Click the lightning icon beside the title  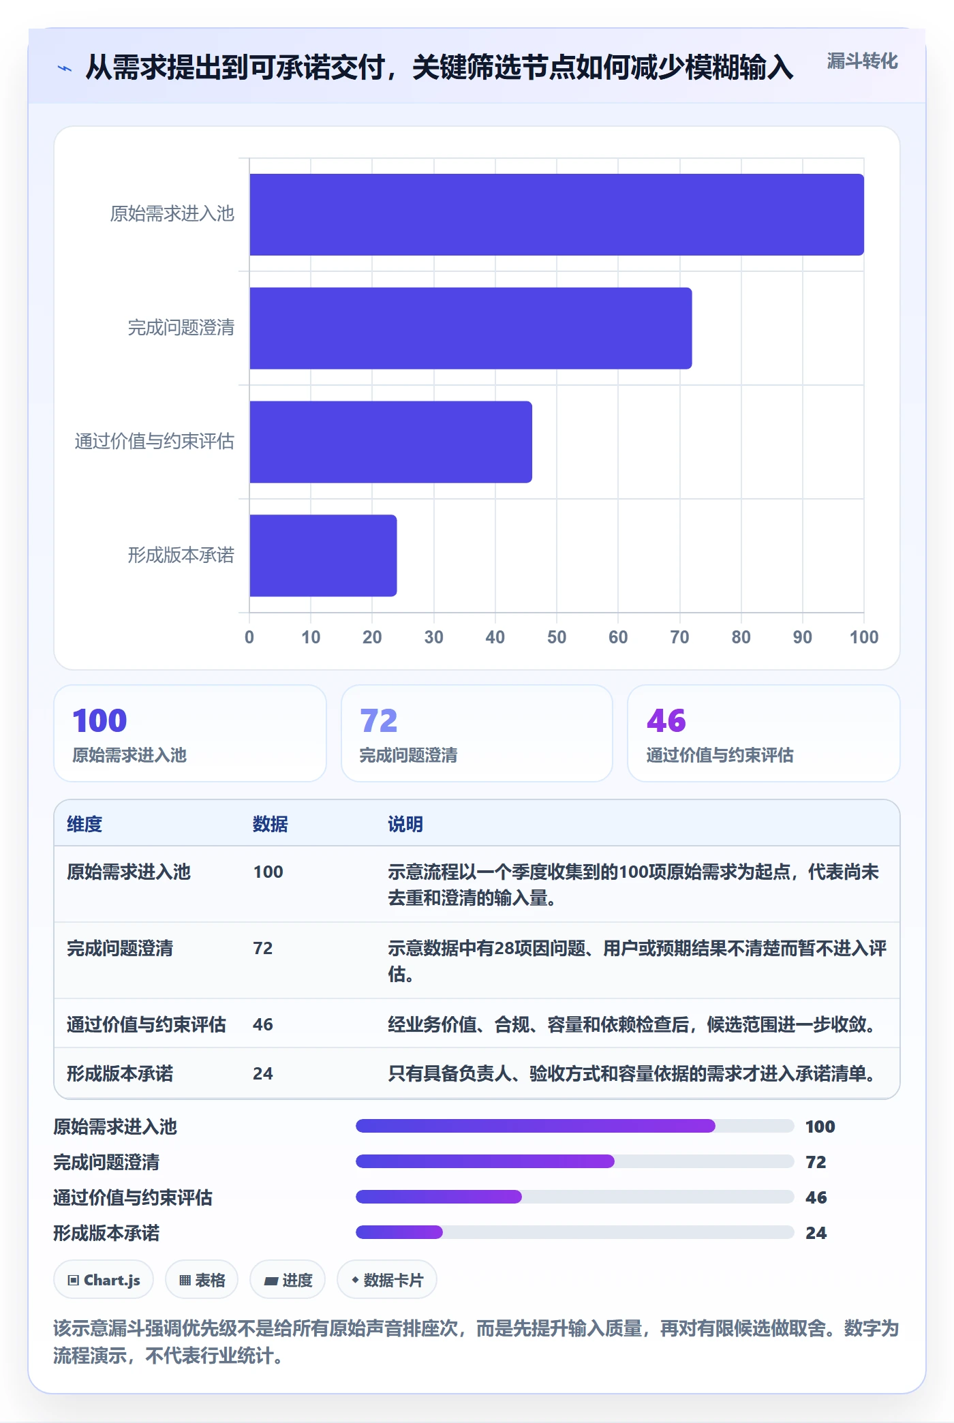tap(65, 68)
